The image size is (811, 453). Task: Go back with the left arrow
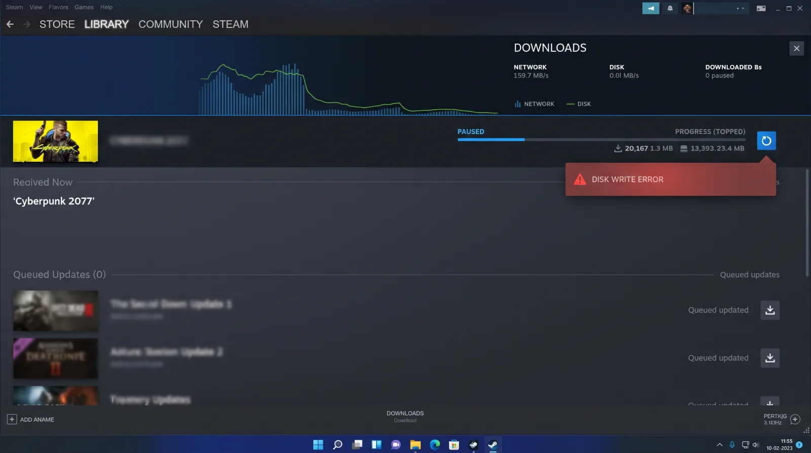point(10,24)
